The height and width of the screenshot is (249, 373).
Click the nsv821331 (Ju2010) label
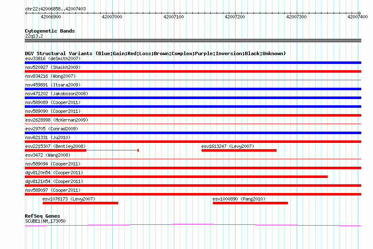tap(48, 137)
